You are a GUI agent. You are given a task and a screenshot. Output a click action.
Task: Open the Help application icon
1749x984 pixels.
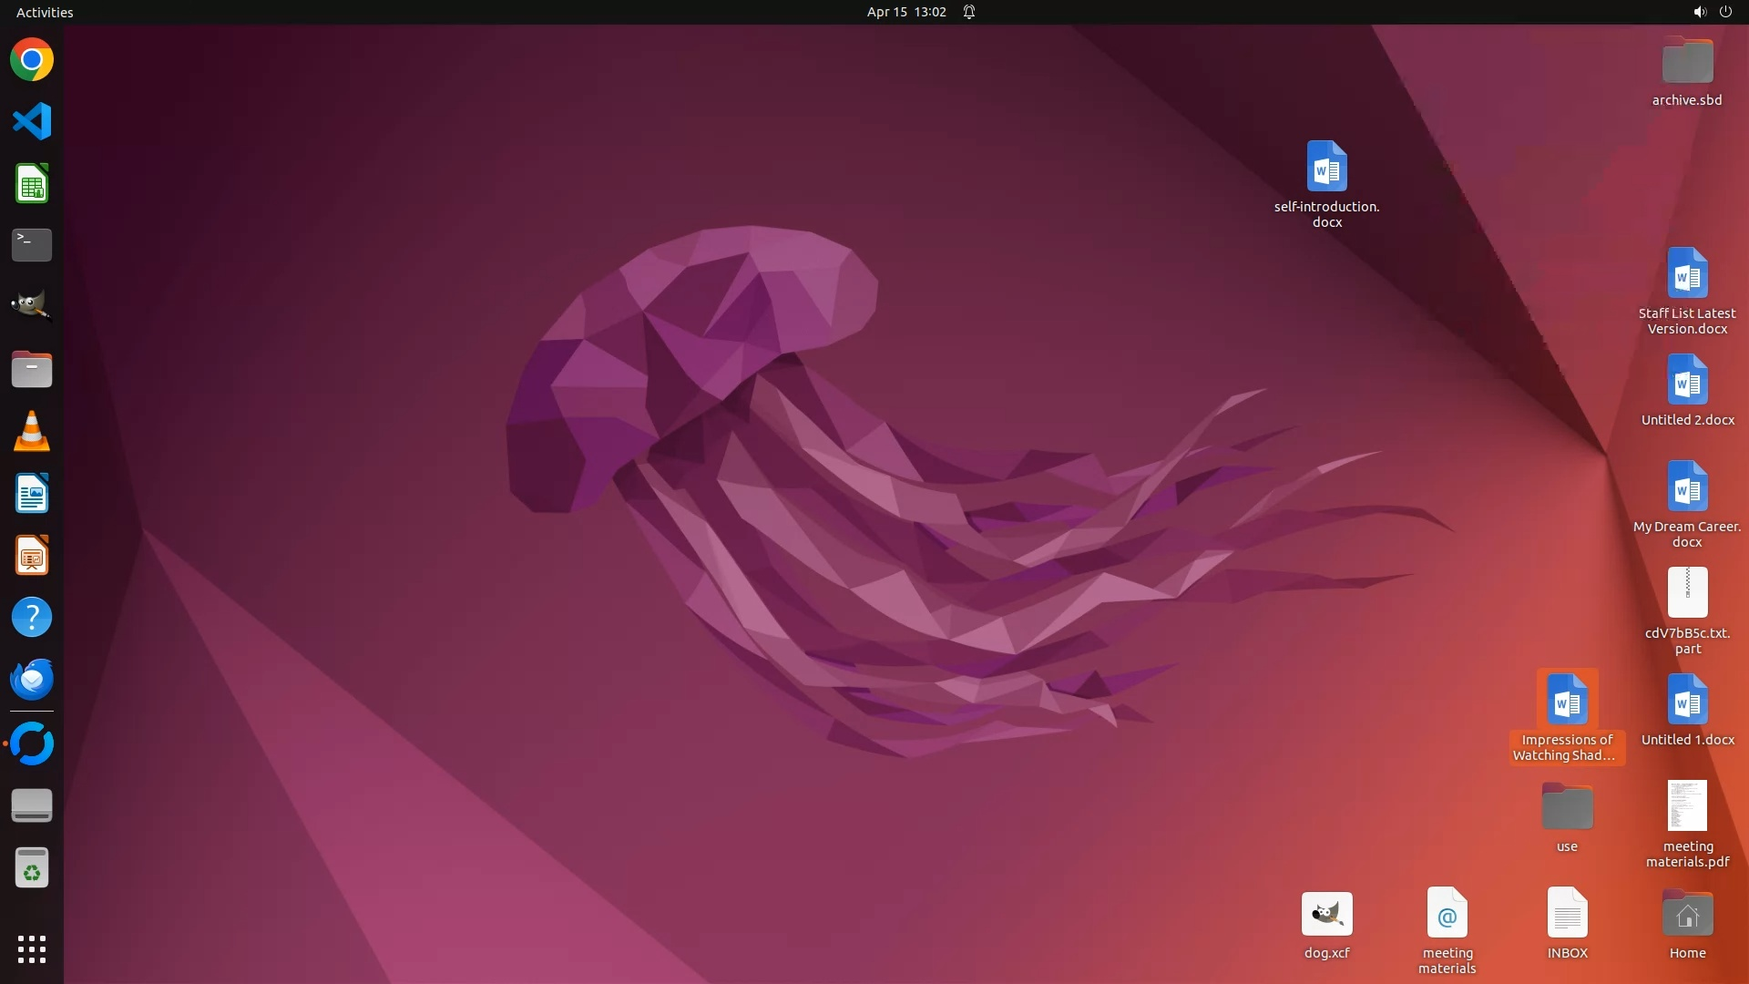32,618
